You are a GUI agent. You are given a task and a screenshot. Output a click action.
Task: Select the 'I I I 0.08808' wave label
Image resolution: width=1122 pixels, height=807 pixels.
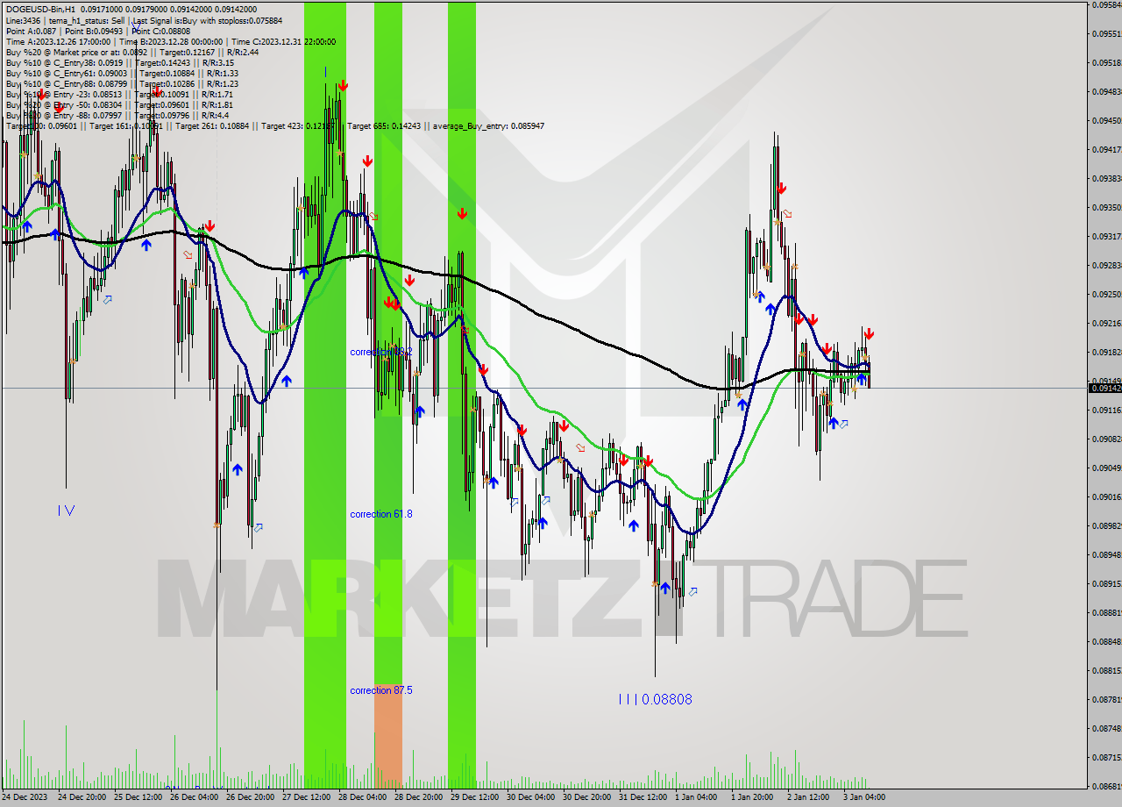coord(655,699)
